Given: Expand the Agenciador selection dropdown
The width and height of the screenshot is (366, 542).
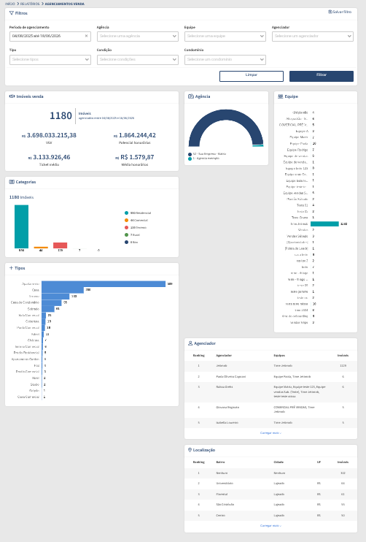Looking at the screenshot, I should coord(313,36).
